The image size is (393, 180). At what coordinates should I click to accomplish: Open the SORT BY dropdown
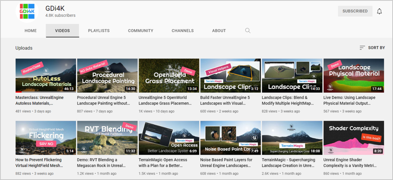click(x=372, y=48)
